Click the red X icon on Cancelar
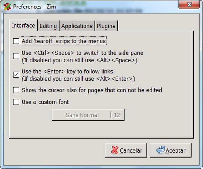 [114, 150]
